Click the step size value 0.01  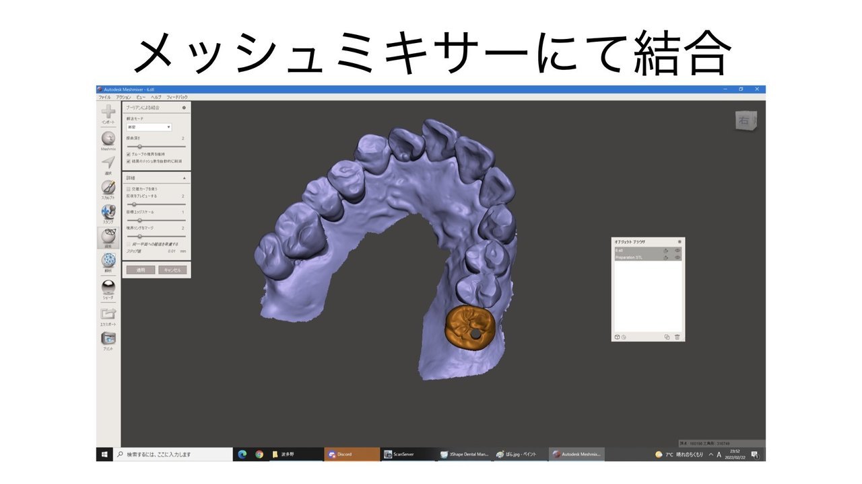172,250
